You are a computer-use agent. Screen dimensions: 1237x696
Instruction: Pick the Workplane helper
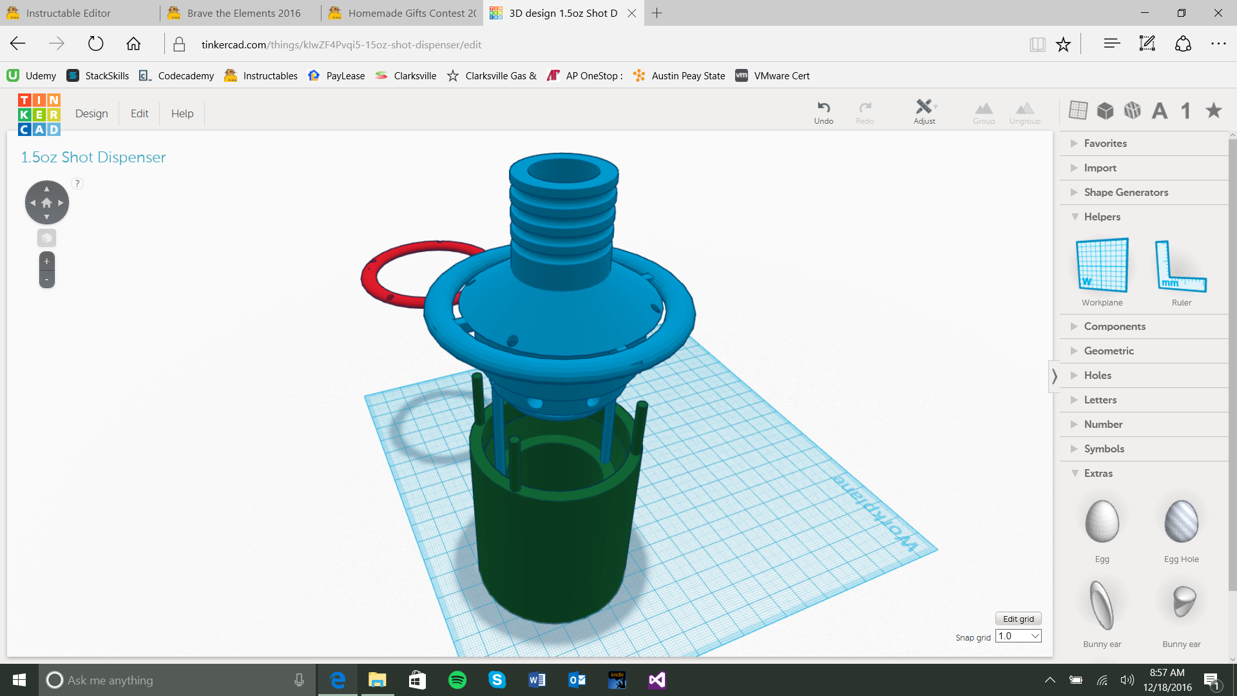[x=1102, y=272]
